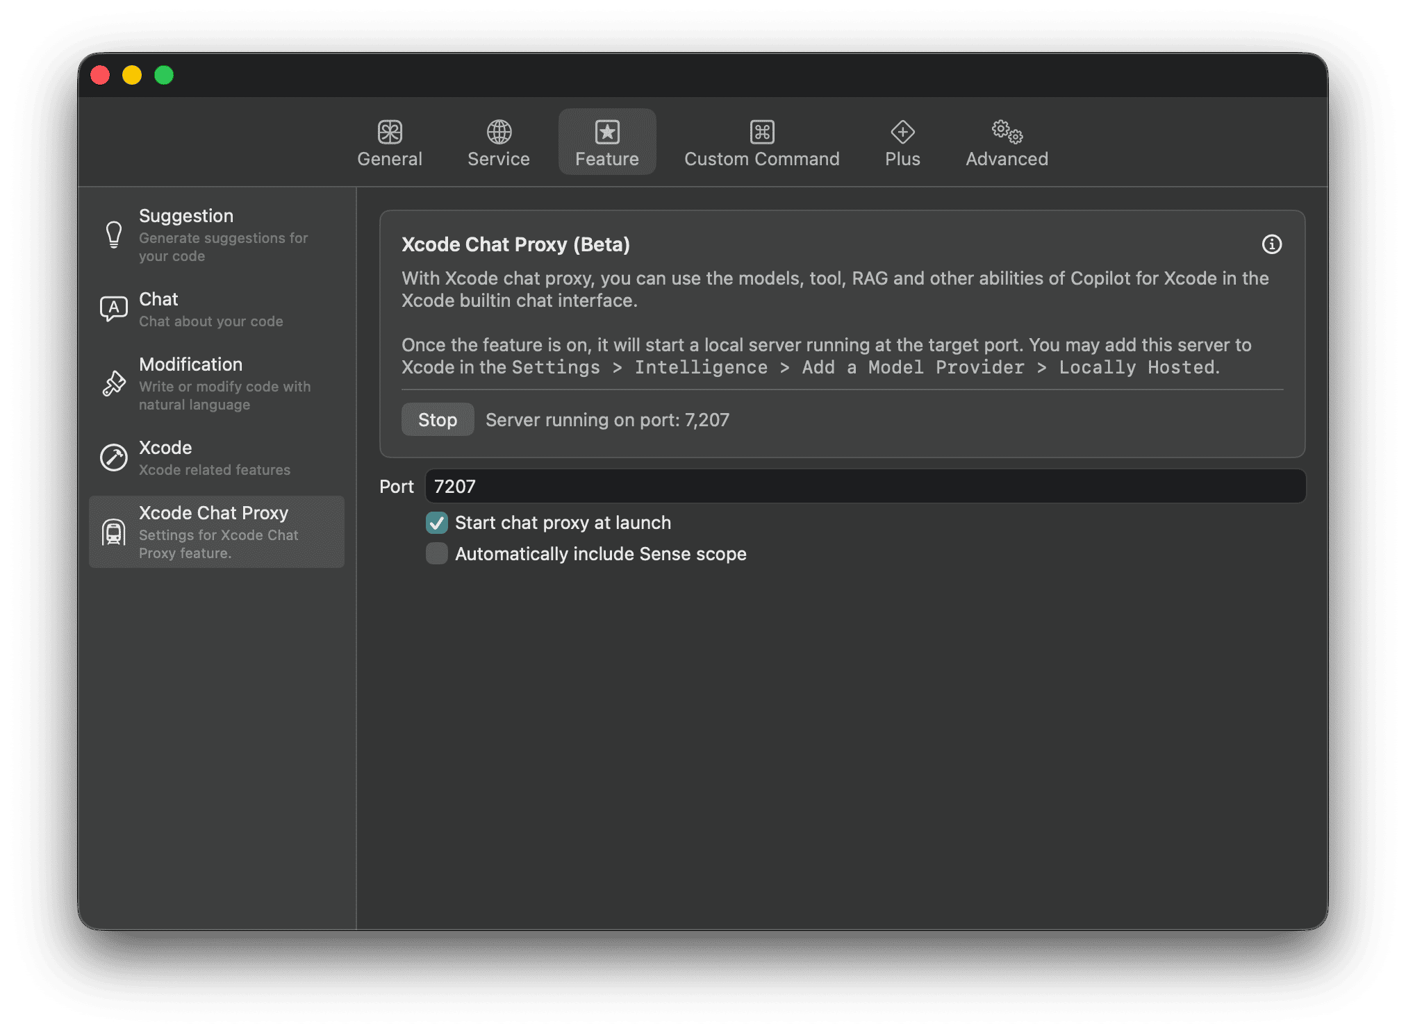Toggle the Start chat proxy checkbox

click(x=436, y=523)
